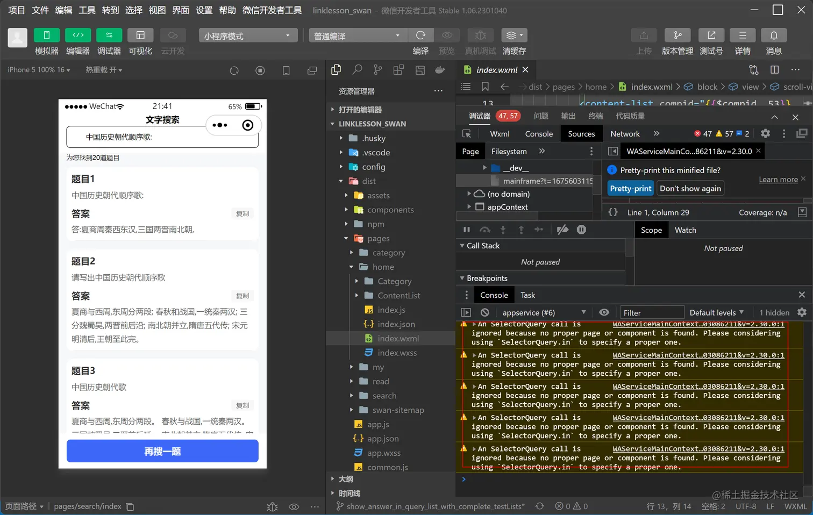The width and height of the screenshot is (813, 515).
Task: Click the Don't show again button
Action: [690, 189]
